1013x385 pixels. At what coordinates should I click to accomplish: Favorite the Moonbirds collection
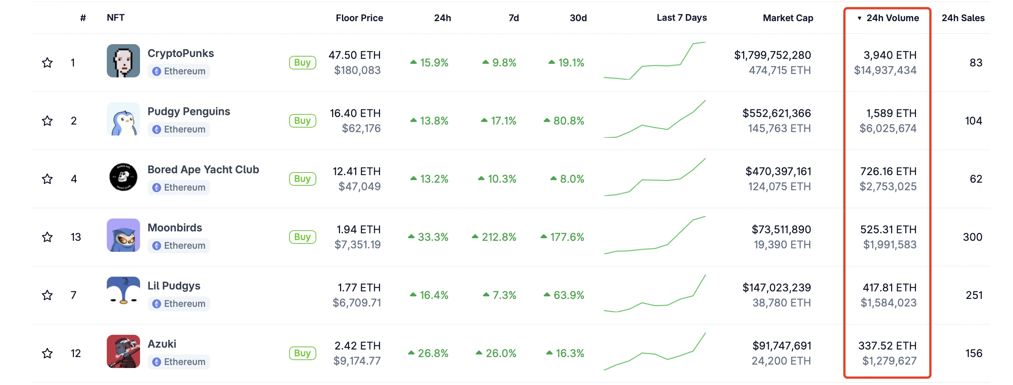click(47, 237)
